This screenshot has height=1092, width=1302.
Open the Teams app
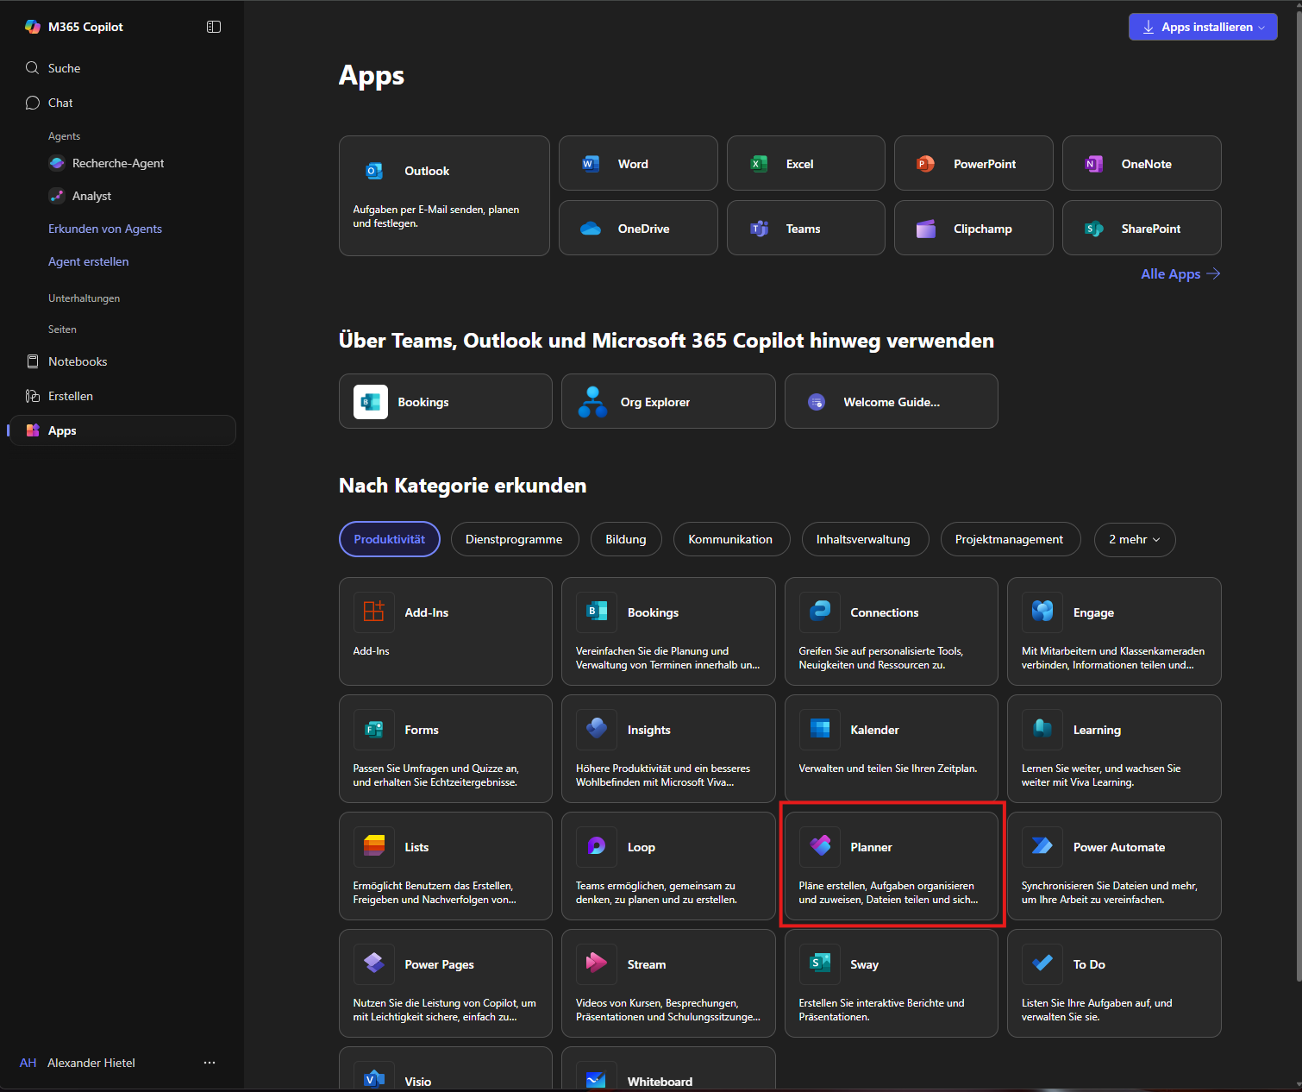tap(805, 229)
